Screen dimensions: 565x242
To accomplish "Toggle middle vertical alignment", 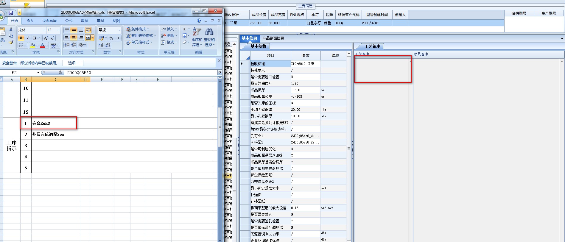I will coord(74,30).
